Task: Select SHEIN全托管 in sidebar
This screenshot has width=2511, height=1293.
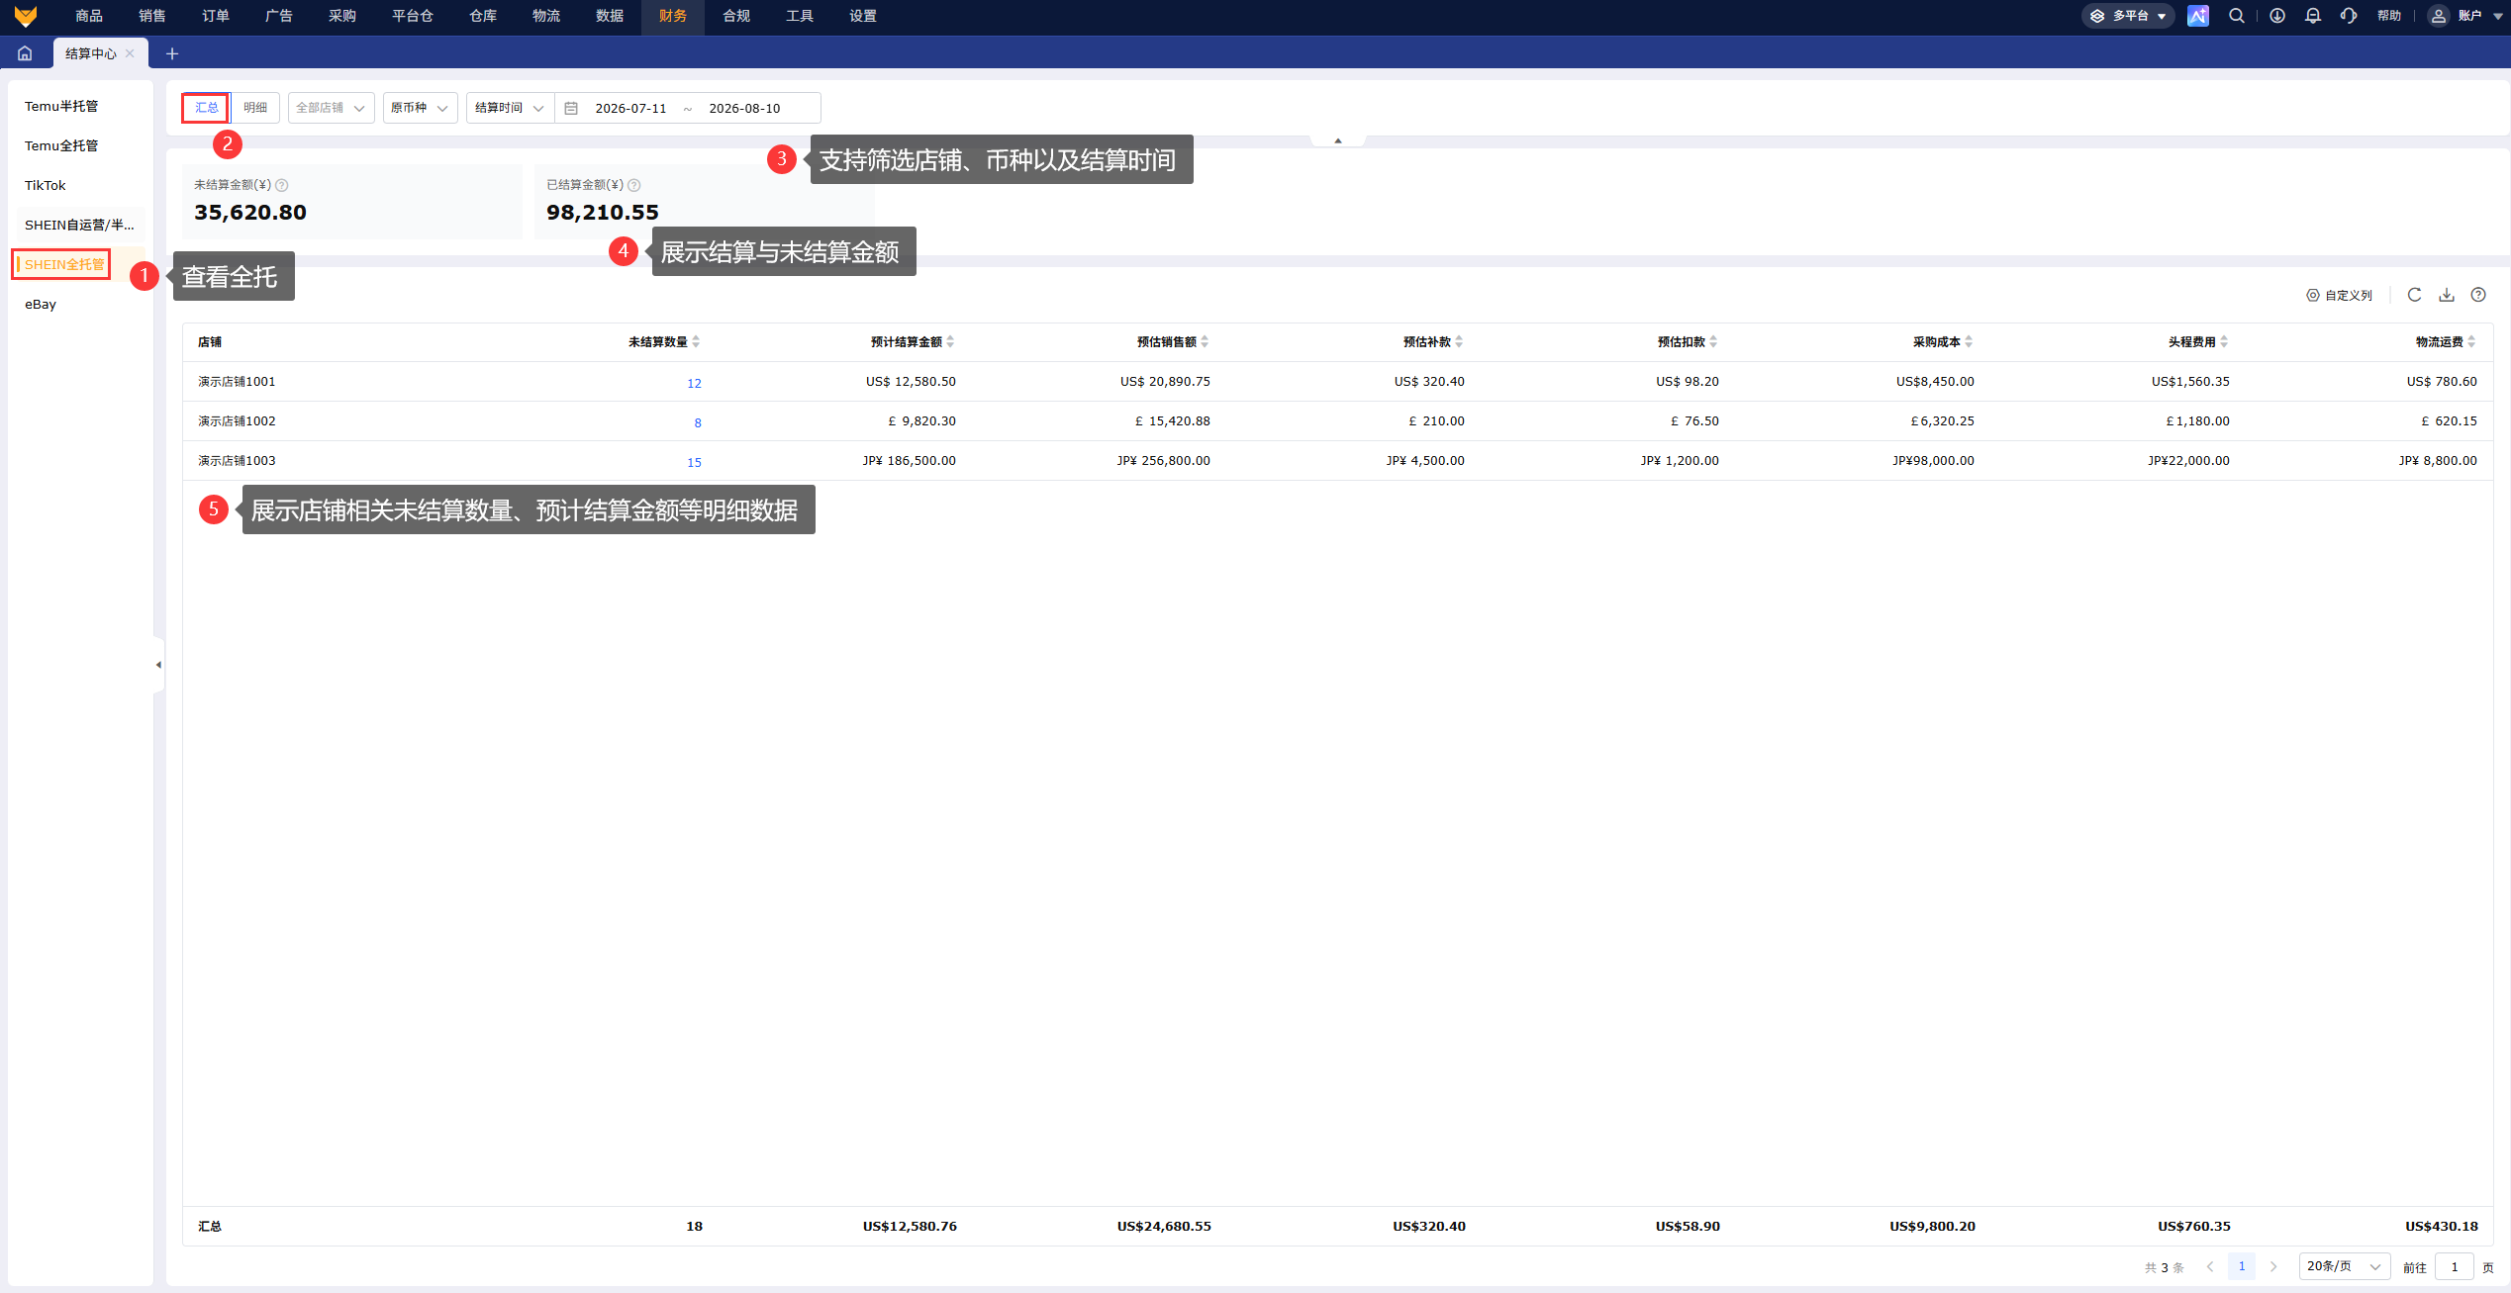Action: [63, 264]
